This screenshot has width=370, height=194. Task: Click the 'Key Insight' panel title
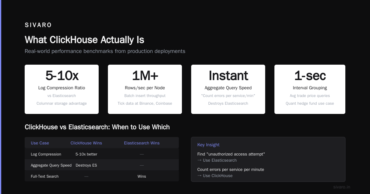[x=208, y=145]
